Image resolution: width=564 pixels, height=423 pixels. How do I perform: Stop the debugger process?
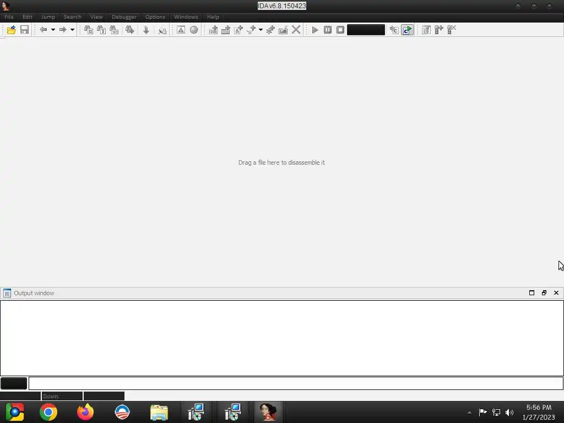coord(340,30)
